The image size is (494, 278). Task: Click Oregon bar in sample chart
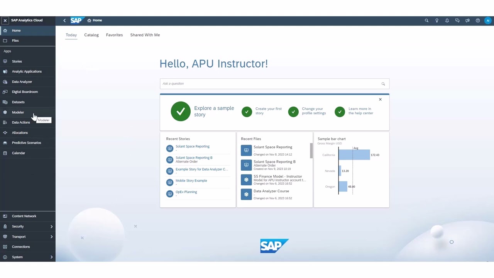click(x=343, y=187)
